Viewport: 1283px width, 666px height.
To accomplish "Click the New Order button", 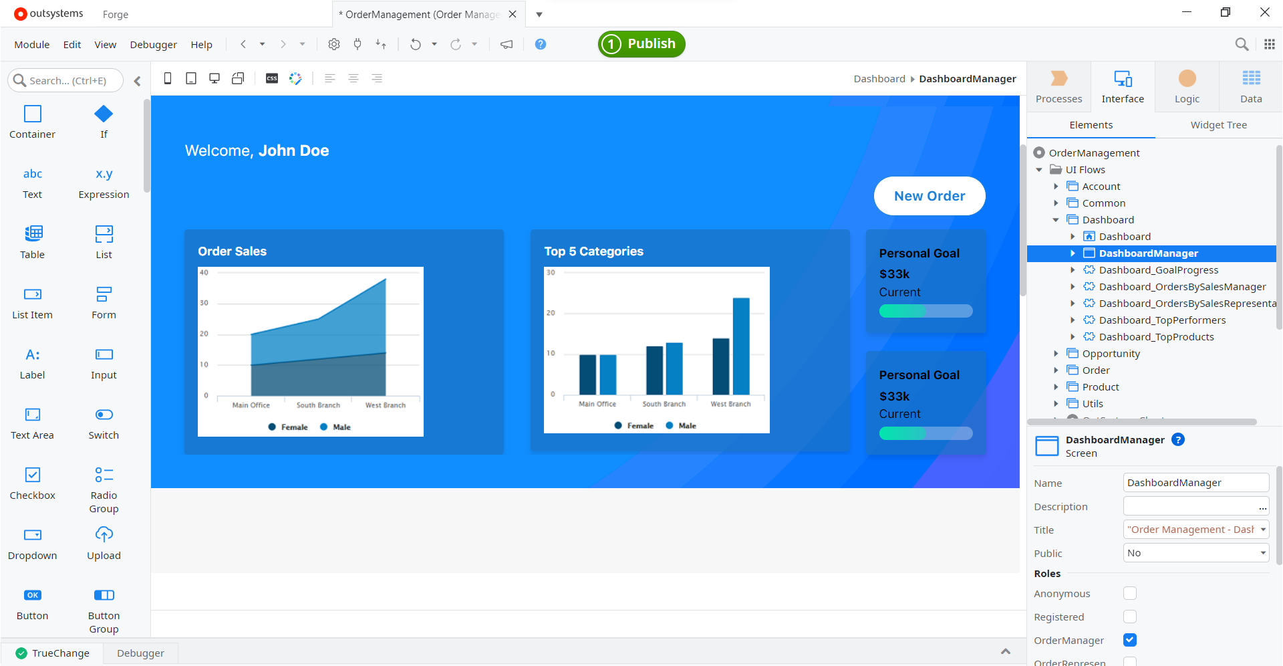I will click(x=929, y=196).
